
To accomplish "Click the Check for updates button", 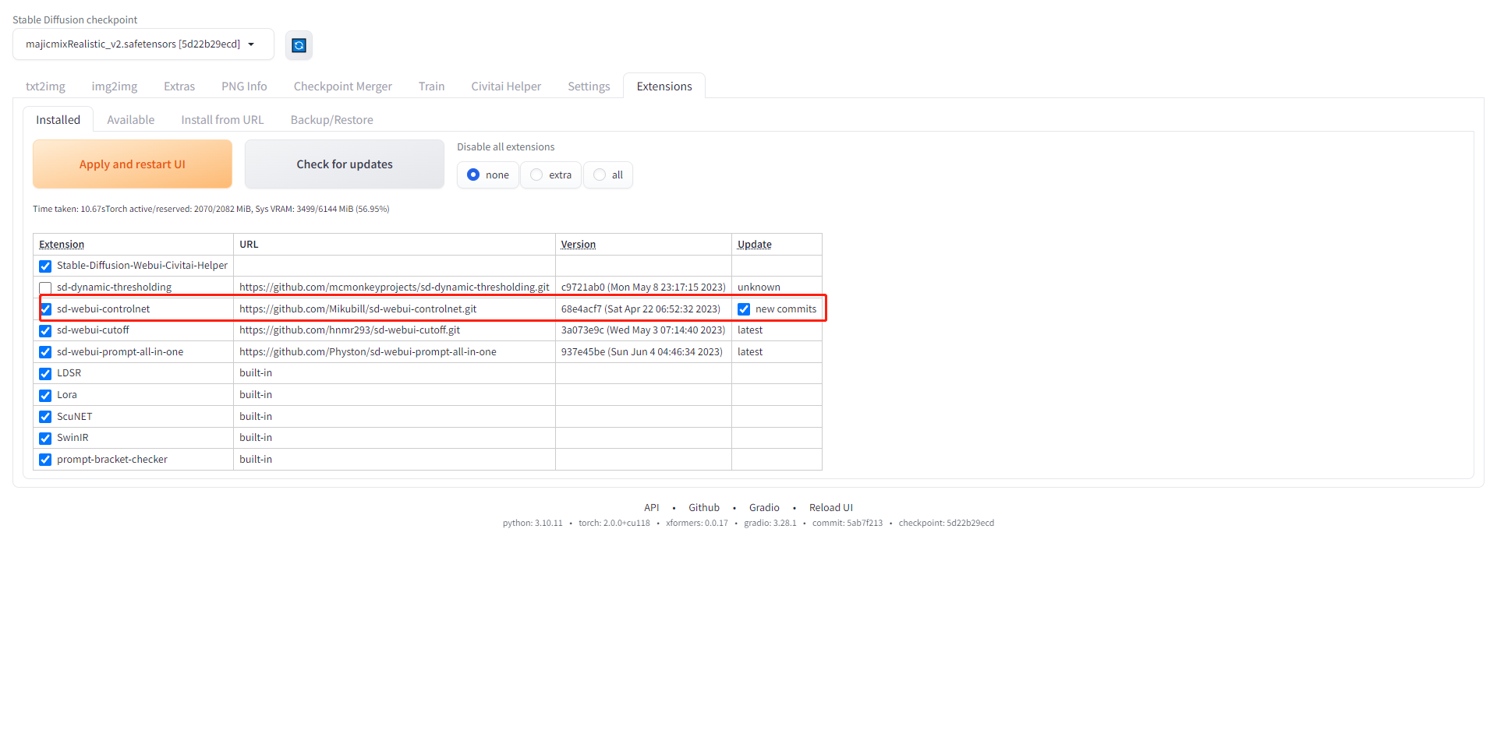I will tap(344, 164).
